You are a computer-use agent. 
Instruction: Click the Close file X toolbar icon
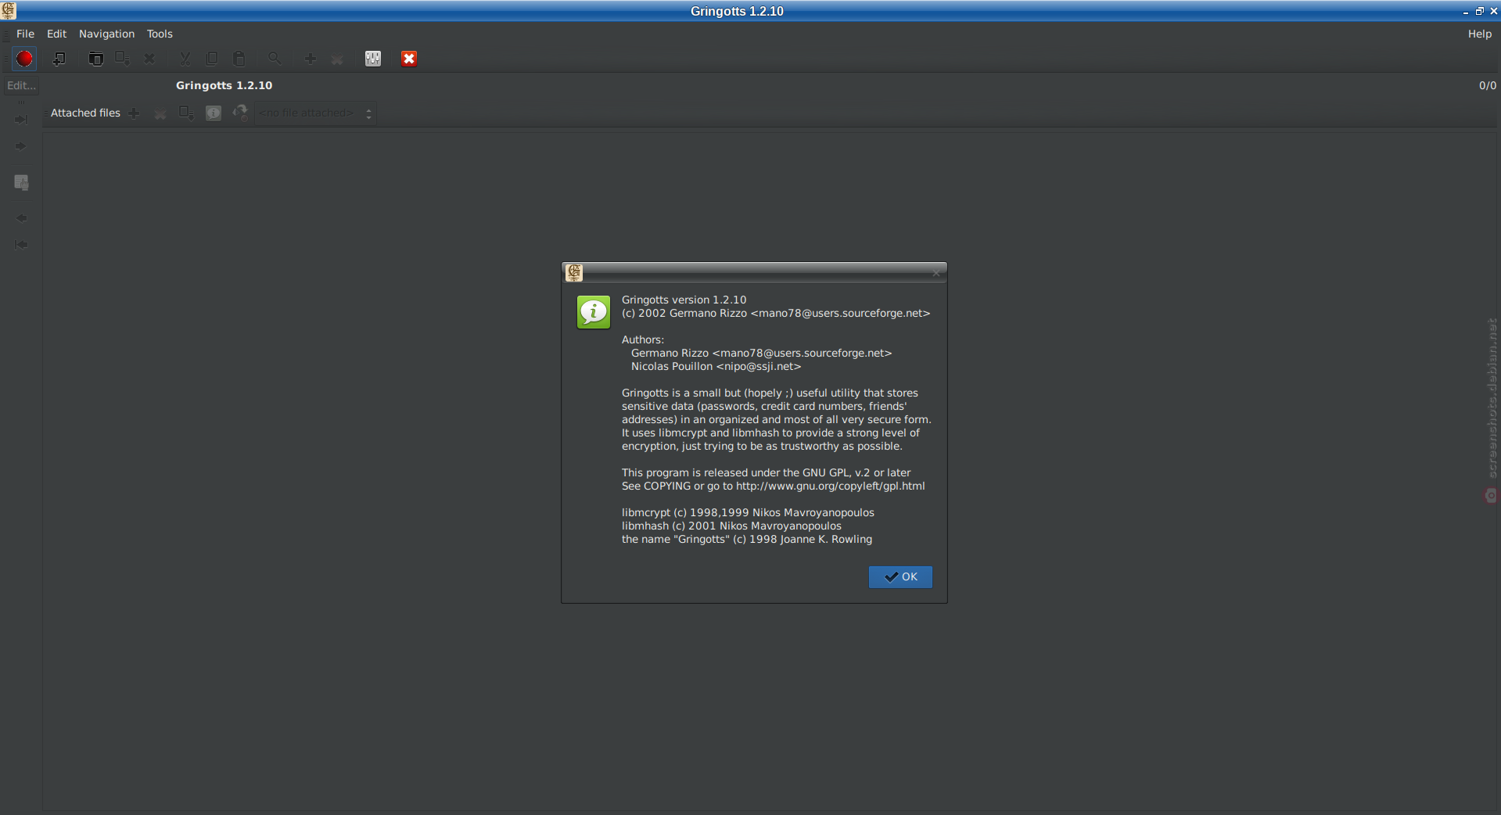pyautogui.click(x=149, y=59)
